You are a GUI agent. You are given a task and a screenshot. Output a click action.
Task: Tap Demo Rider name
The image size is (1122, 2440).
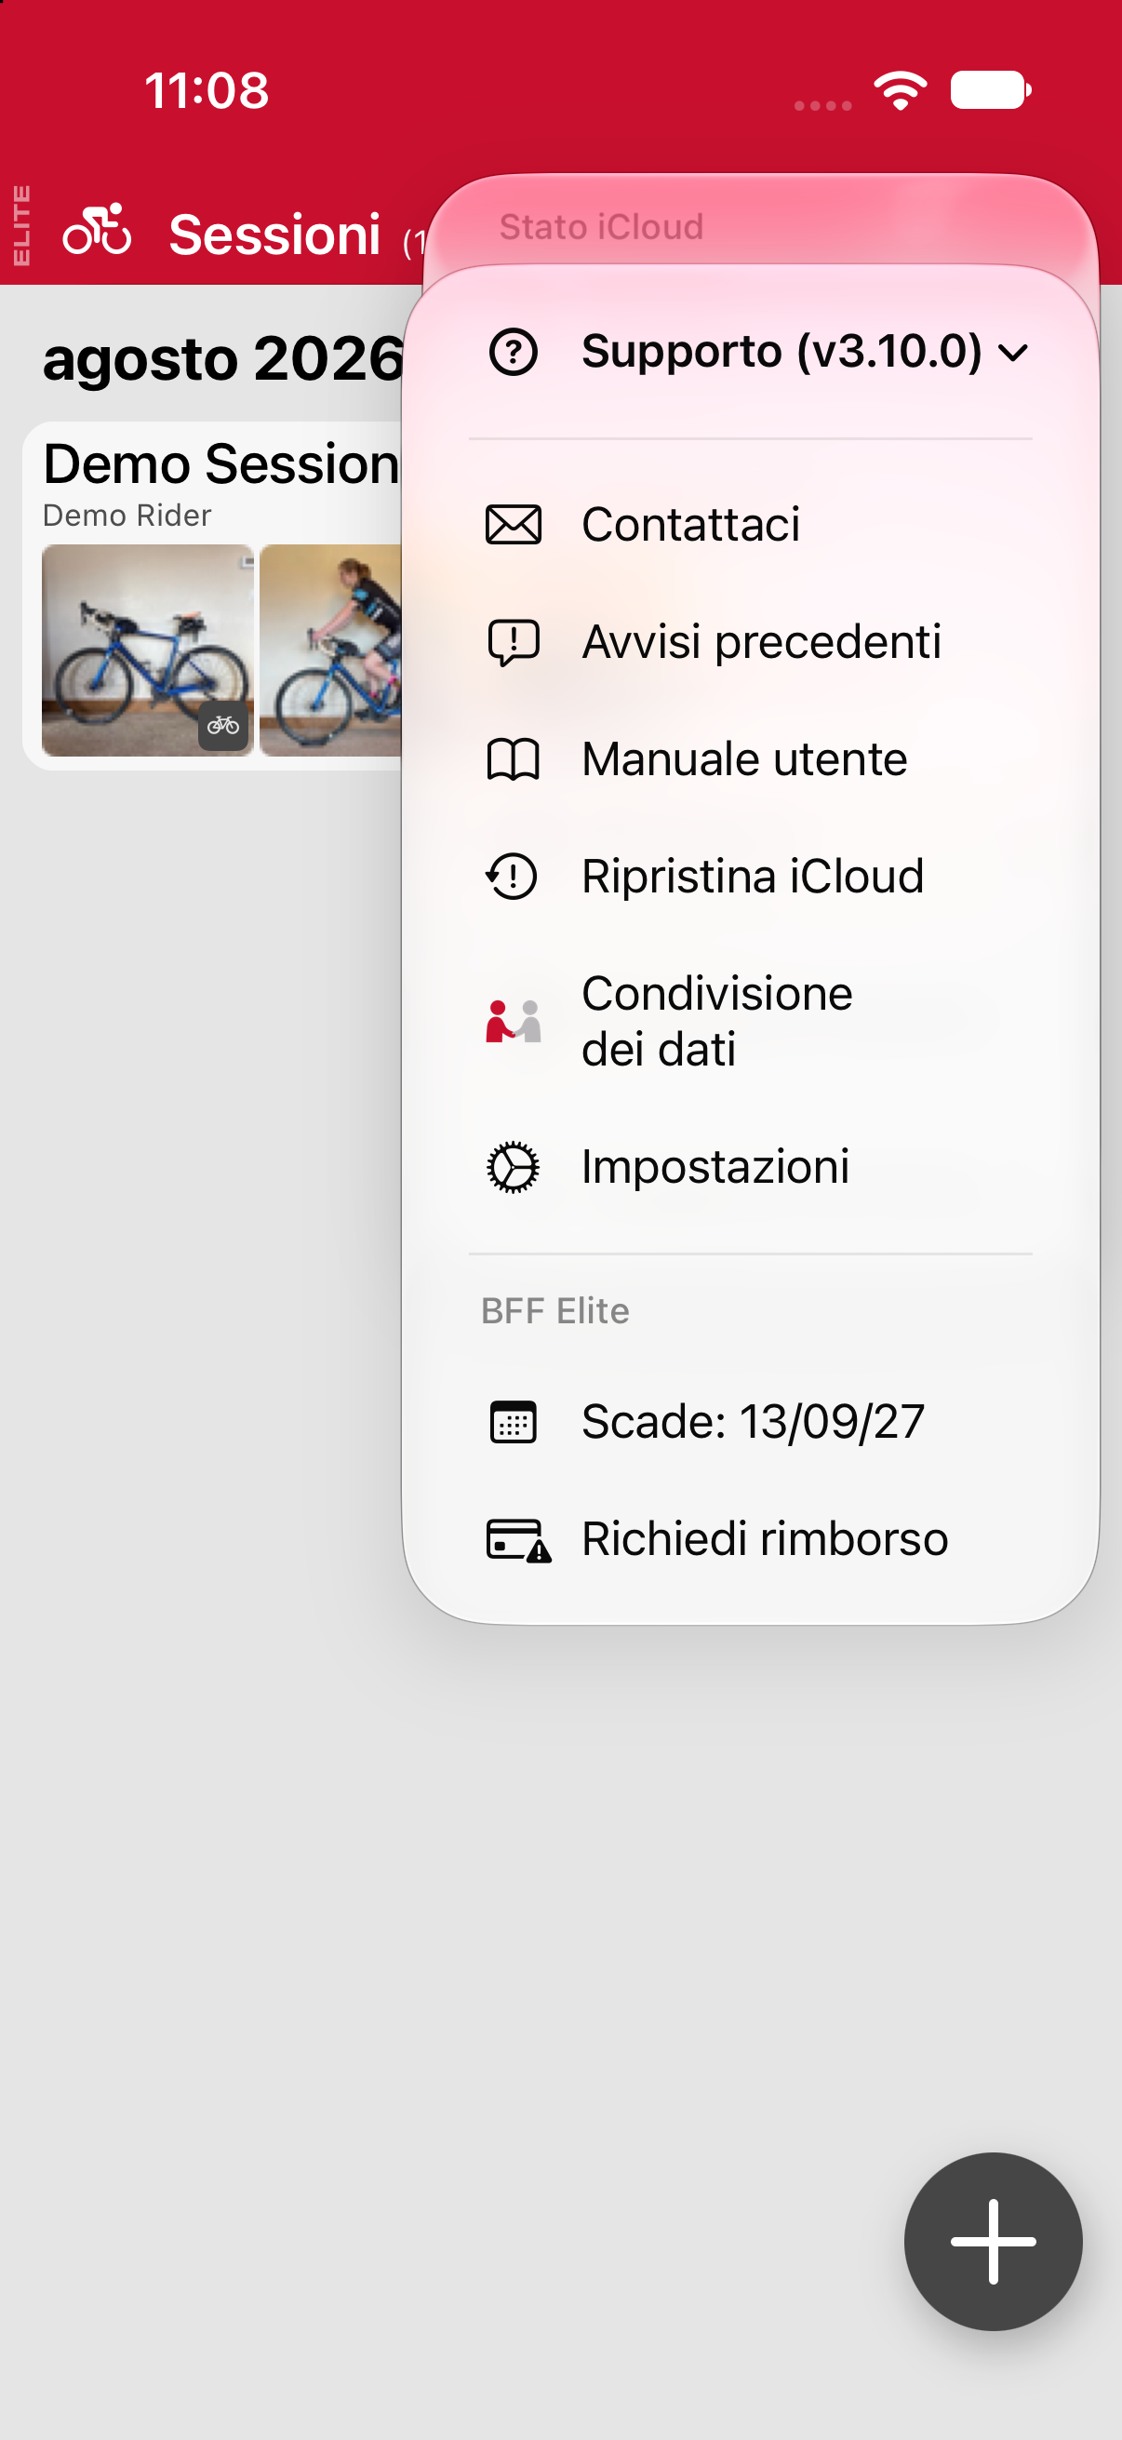point(127,516)
